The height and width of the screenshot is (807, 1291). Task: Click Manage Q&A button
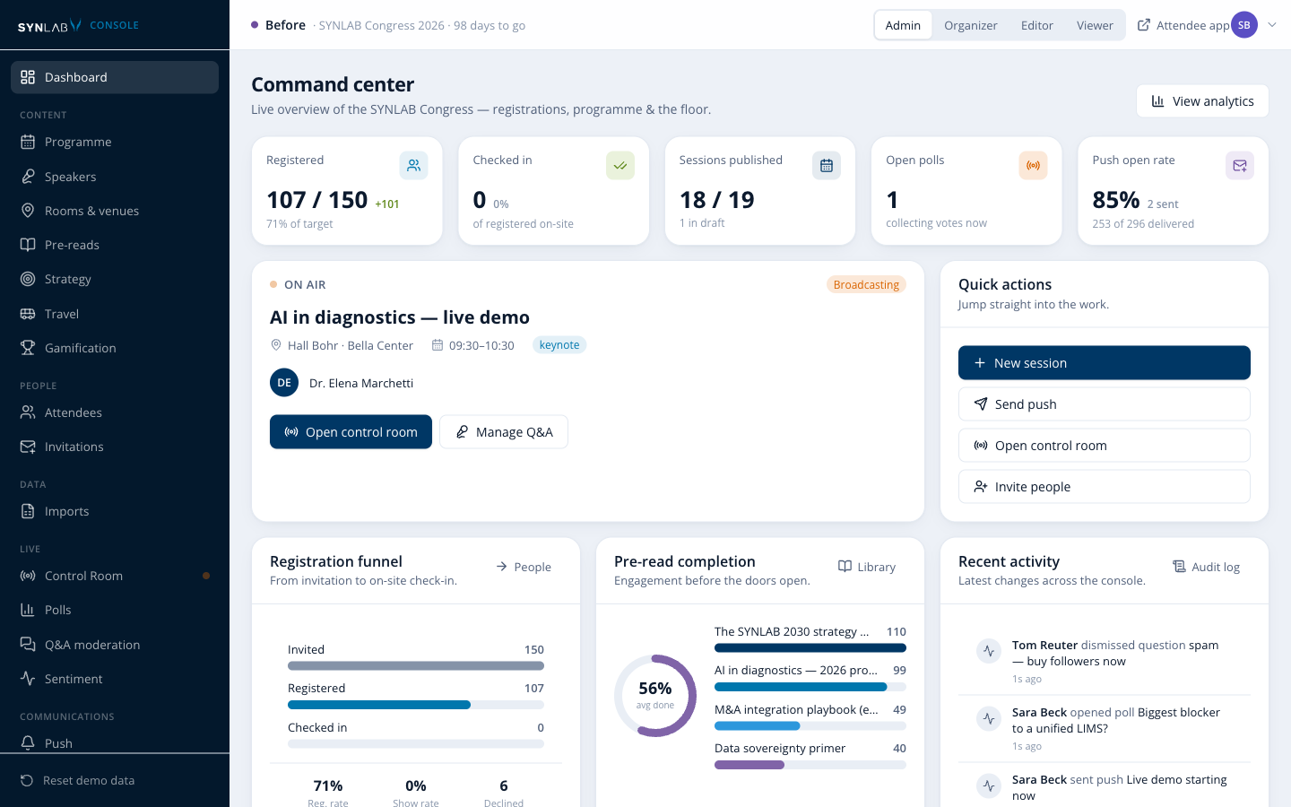(504, 432)
